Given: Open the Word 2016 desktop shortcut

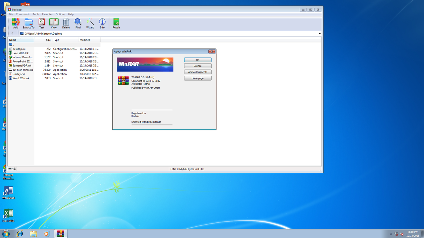Looking at the screenshot, I should coord(8,193).
